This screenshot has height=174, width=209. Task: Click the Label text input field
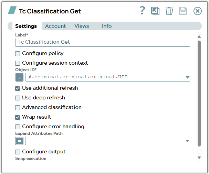(102, 42)
